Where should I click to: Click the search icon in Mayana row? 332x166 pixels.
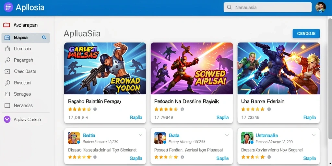click(44, 38)
